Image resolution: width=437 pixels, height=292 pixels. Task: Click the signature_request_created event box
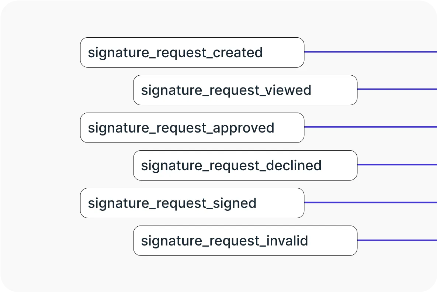pyautogui.click(x=192, y=52)
